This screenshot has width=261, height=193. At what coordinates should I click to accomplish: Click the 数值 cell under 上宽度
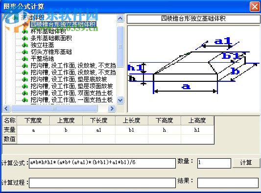click(66, 139)
